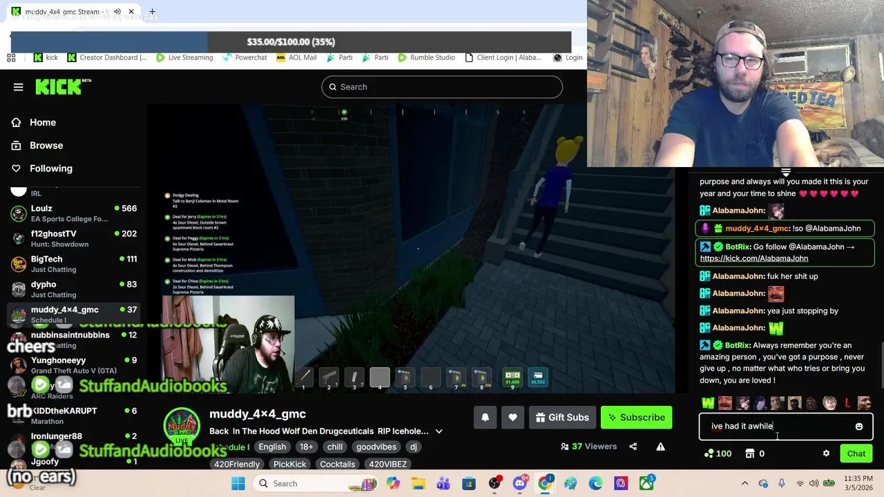Open the AOL Mail bookmark

[x=296, y=57]
